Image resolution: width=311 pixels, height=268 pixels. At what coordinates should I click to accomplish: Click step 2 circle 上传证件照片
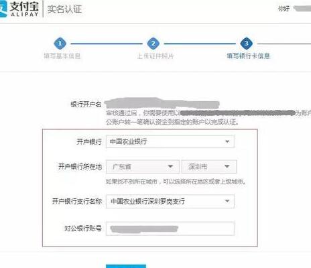point(153,44)
